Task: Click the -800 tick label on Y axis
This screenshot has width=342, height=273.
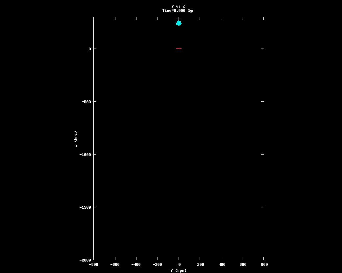Action: [x=94, y=264]
